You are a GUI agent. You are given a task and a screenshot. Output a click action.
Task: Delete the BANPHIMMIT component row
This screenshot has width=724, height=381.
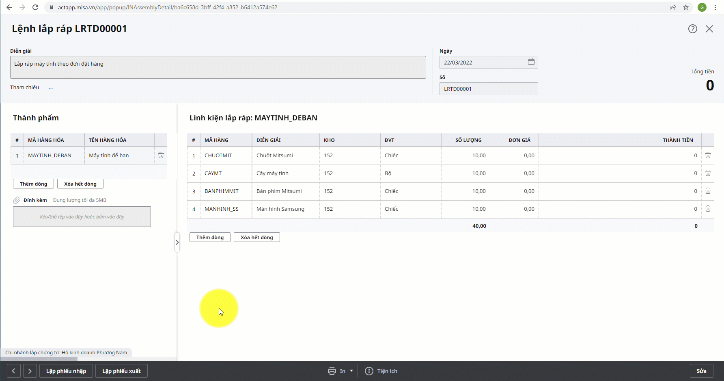708,191
